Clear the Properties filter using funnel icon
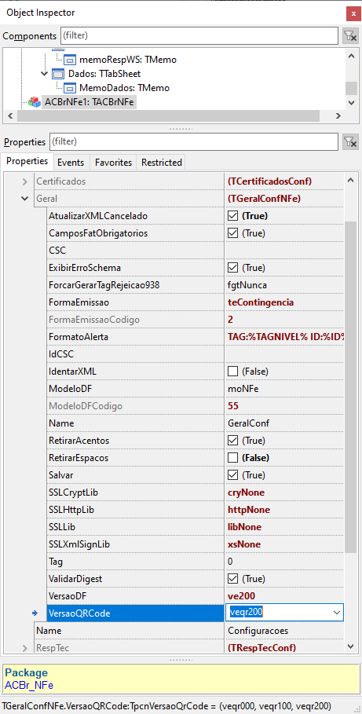 pyautogui.click(x=350, y=141)
